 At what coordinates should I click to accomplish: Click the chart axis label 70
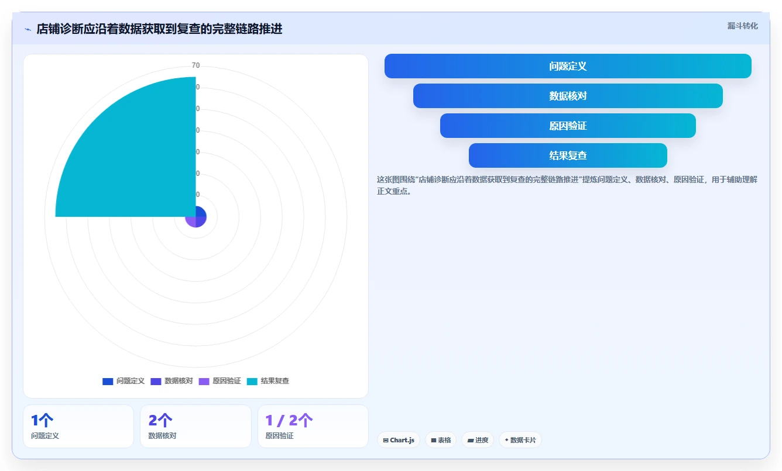(x=195, y=65)
